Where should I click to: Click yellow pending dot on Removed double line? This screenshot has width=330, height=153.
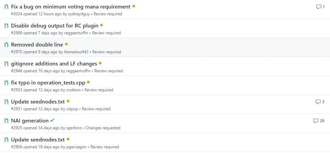point(66,44)
